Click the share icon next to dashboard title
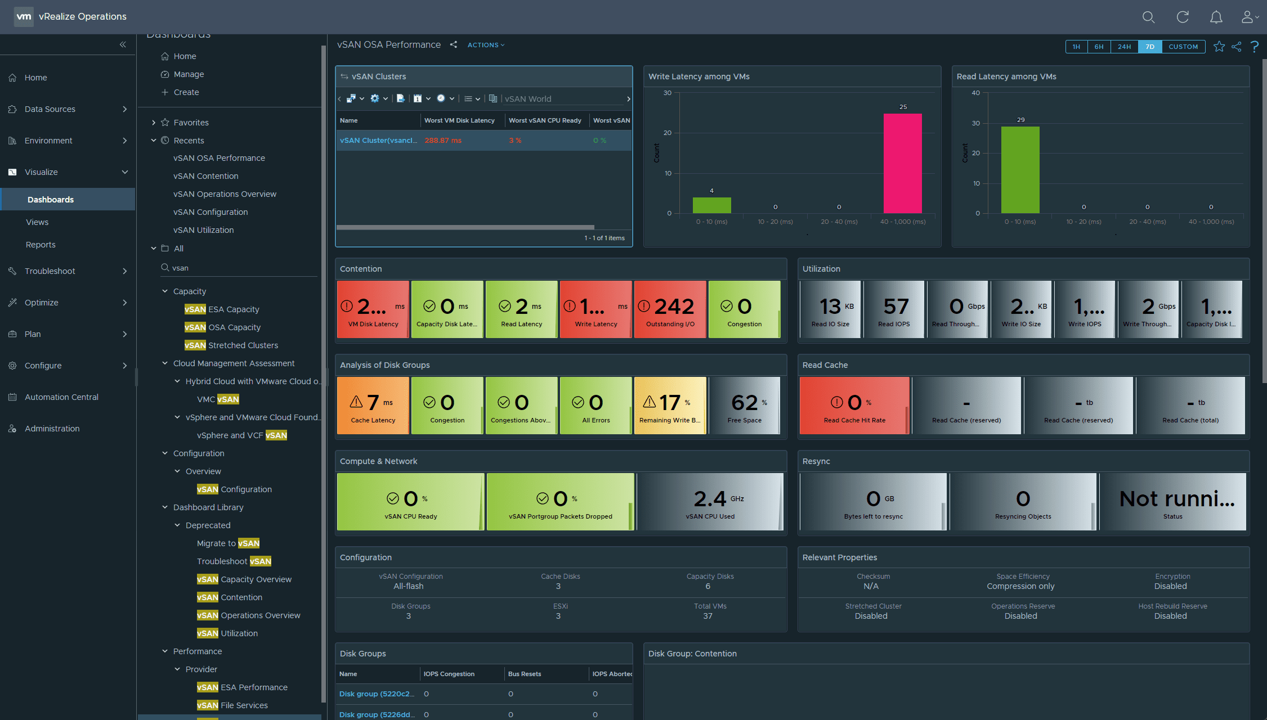 pyautogui.click(x=454, y=44)
